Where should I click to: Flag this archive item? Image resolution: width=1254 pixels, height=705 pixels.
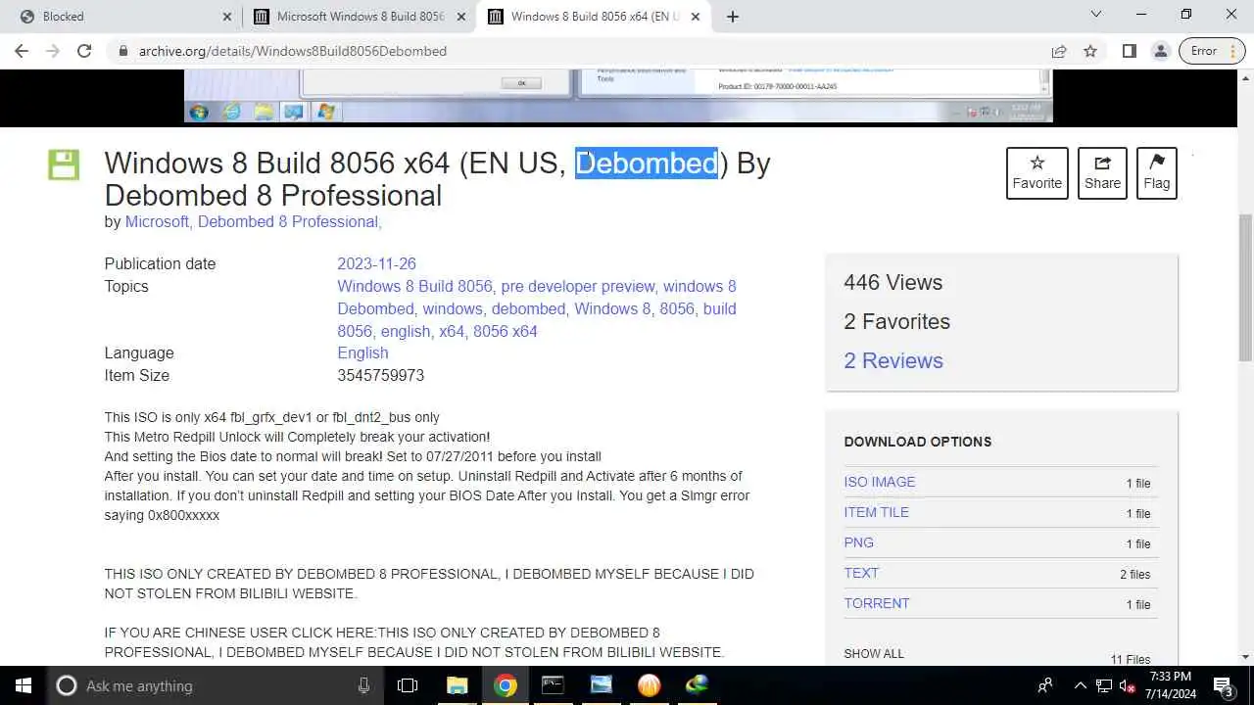[x=1156, y=172]
